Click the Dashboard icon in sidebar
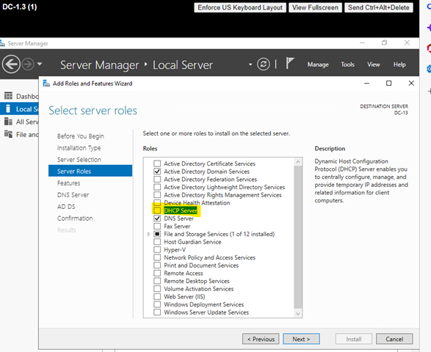The height and width of the screenshot is (352, 431). pos(8,96)
